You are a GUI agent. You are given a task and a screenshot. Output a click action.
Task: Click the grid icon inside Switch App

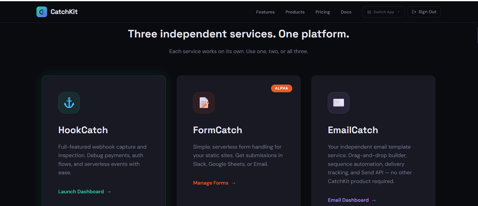[369, 12]
